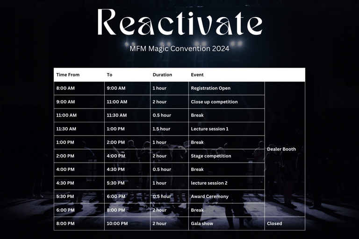The image size is (359, 239).
Task: Click 'MFM Magic Convention 2024' subtitle
Action: 179,48
